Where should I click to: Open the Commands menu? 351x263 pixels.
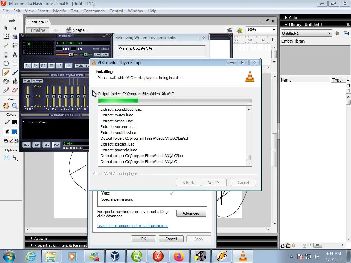click(94, 11)
